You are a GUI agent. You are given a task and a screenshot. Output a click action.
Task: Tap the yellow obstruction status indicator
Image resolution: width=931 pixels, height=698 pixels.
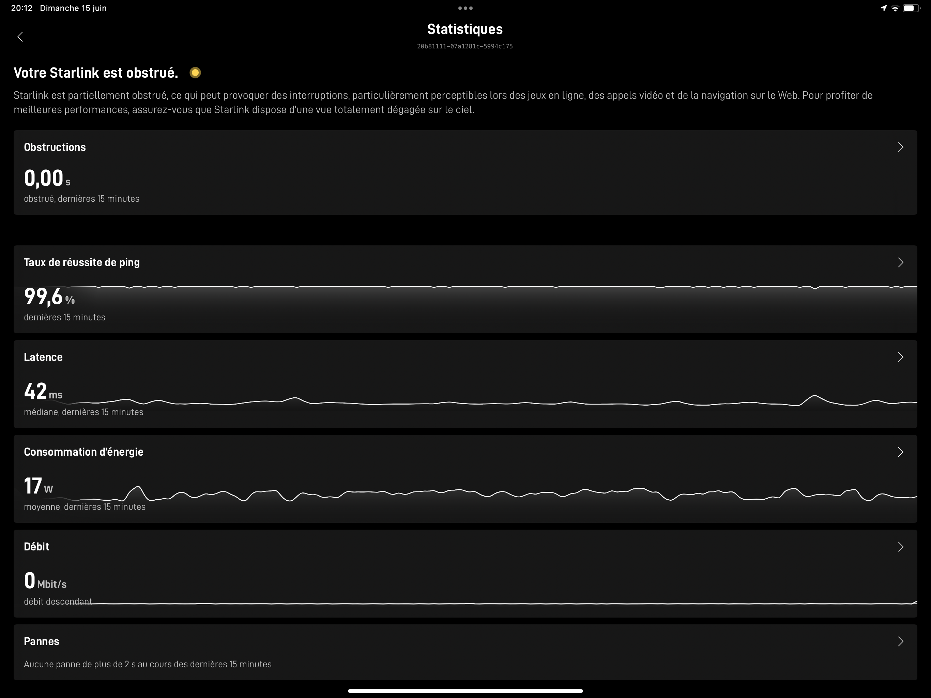195,73
